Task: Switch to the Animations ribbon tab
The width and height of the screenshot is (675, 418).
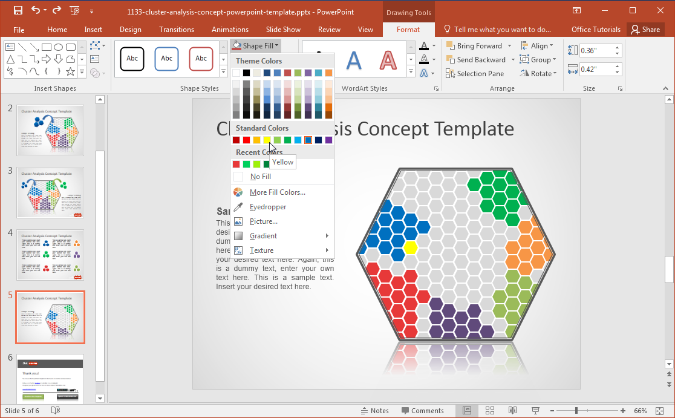Action: pyautogui.click(x=230, y=29)
